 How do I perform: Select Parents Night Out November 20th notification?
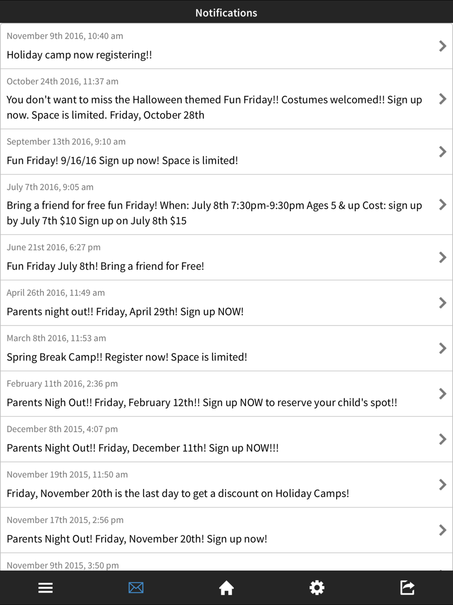tap(226, 530)
